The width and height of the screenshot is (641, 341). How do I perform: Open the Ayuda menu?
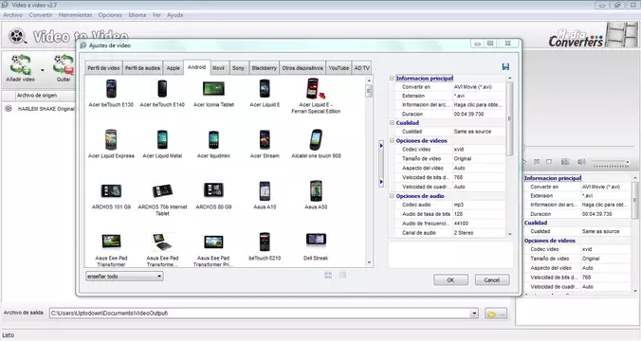[x=175, y=15]
